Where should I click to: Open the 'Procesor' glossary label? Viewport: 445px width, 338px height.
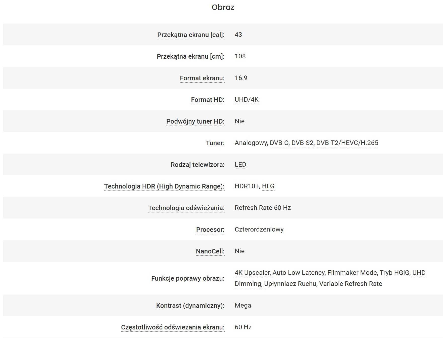[210, 230]
